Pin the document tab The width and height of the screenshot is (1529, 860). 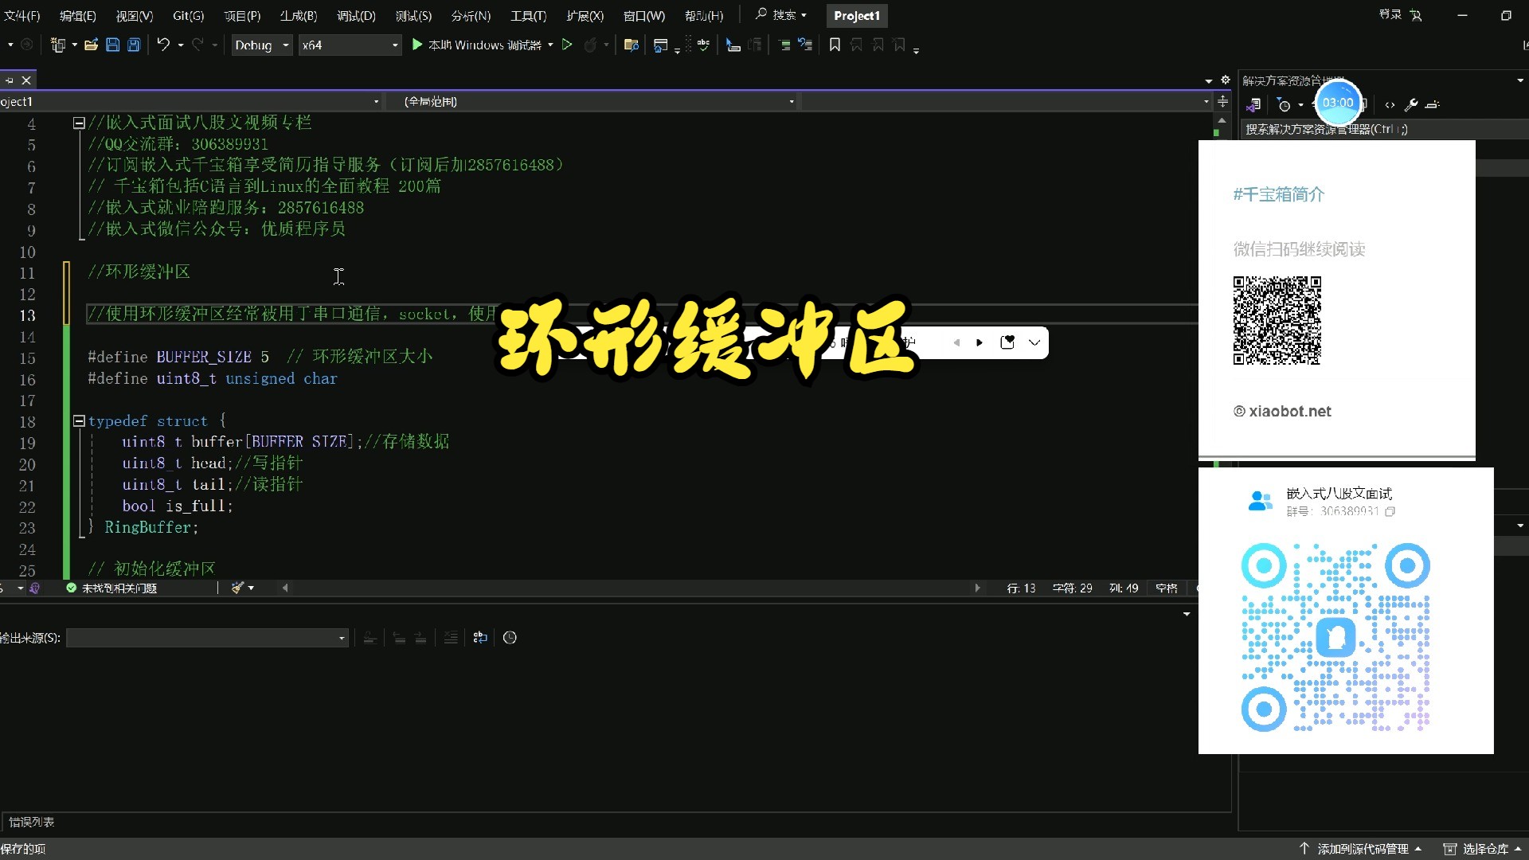point(10,80)
